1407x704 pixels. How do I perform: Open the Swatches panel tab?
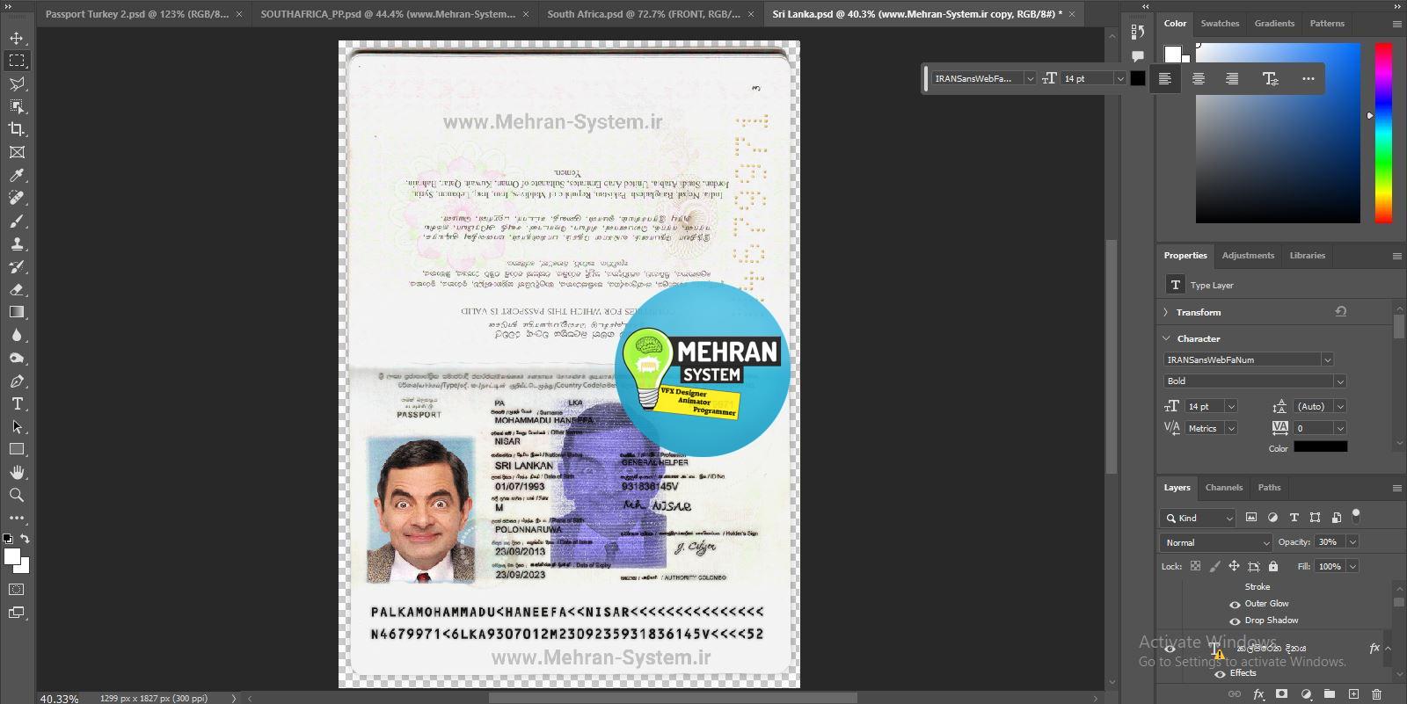(1220, 24)
